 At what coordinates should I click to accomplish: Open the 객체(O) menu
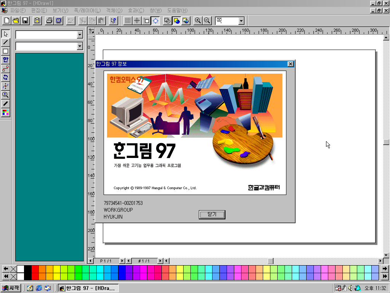[114, 10]
